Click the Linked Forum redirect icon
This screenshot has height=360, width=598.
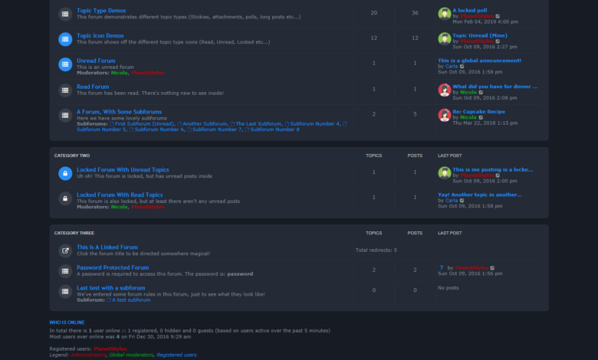pyautogui.click(x=65, y=250)
